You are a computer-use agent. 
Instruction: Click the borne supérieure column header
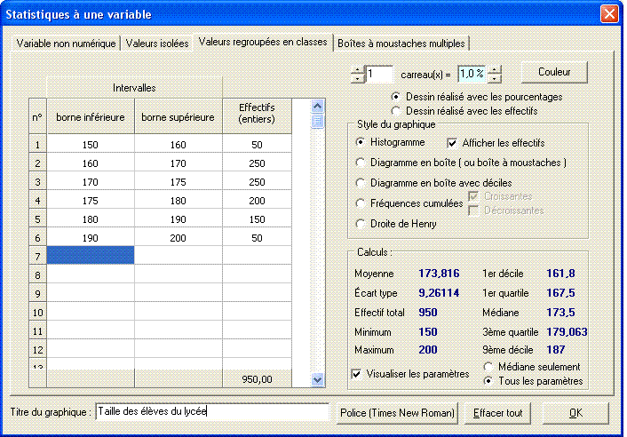click(x=178, y=116)
